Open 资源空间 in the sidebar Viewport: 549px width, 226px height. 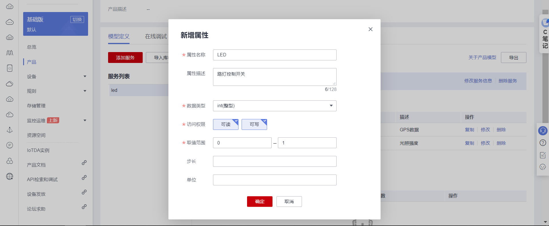tap(36, 135)
